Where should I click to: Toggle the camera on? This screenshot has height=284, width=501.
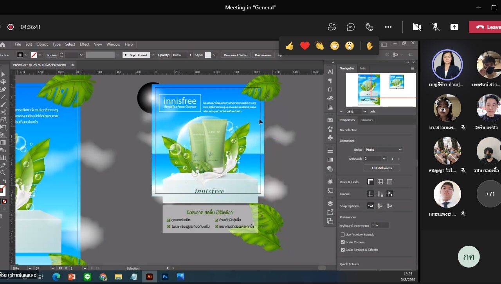[x=417, y=27]
